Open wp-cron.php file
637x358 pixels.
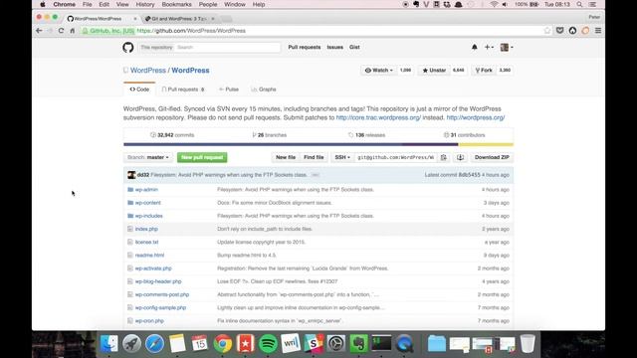[149, 320]
